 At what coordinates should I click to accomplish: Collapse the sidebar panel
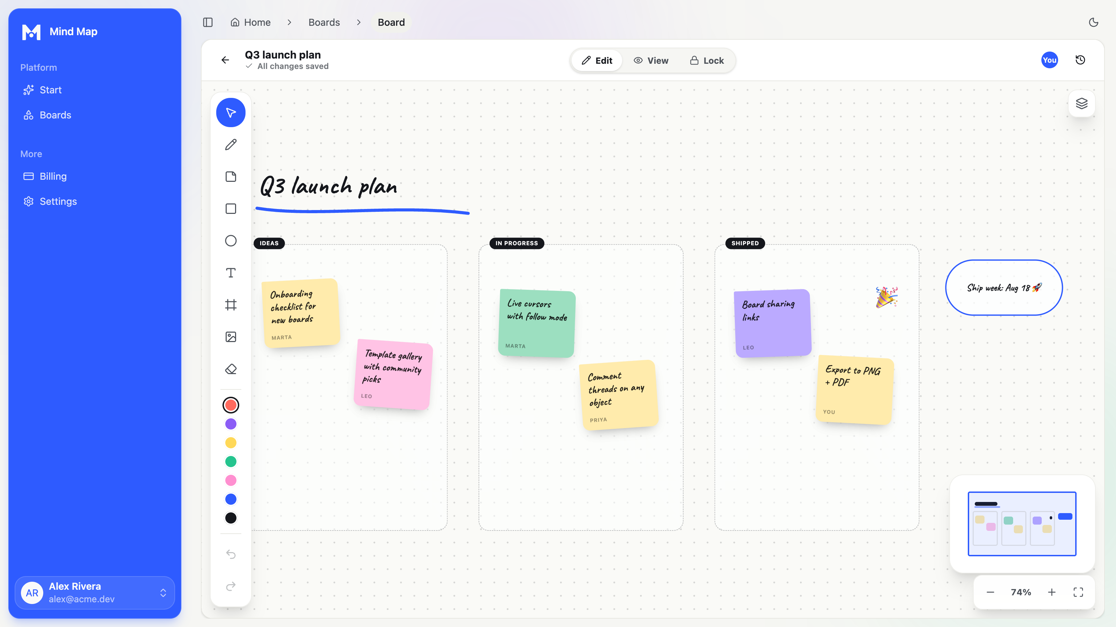click(208, 23)
